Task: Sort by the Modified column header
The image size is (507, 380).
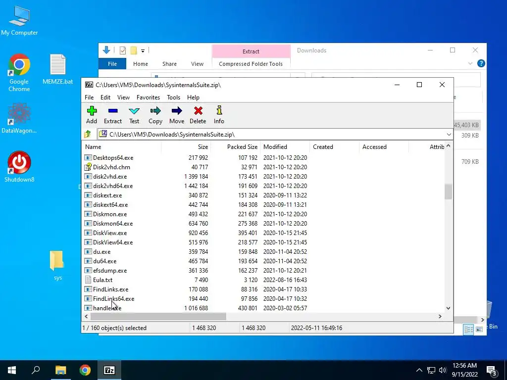Action: click(285, 146)
